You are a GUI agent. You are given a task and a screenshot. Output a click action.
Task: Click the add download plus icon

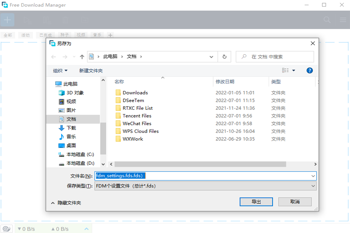[x=7, y=20]
